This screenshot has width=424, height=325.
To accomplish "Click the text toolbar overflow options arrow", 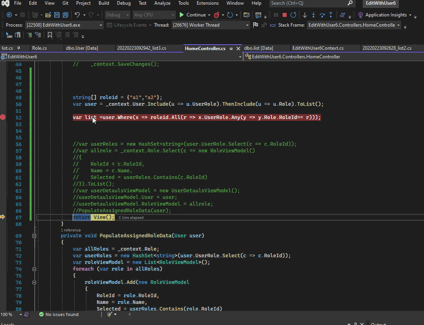I will (x=83, y=36).
